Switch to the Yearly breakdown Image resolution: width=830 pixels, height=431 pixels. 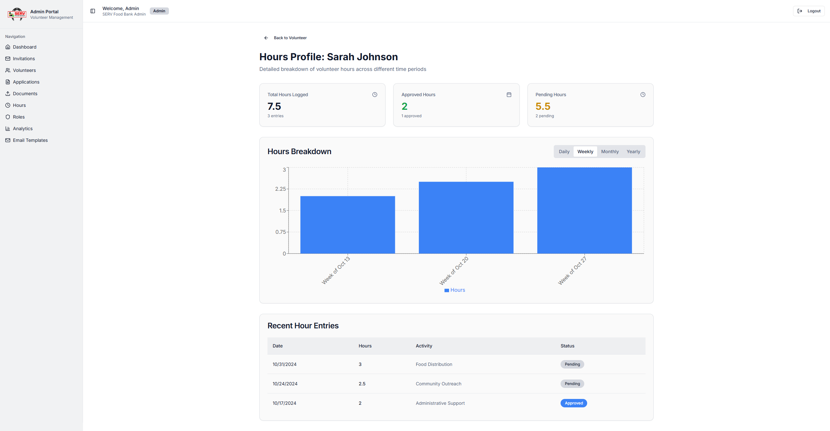point(633,152)
